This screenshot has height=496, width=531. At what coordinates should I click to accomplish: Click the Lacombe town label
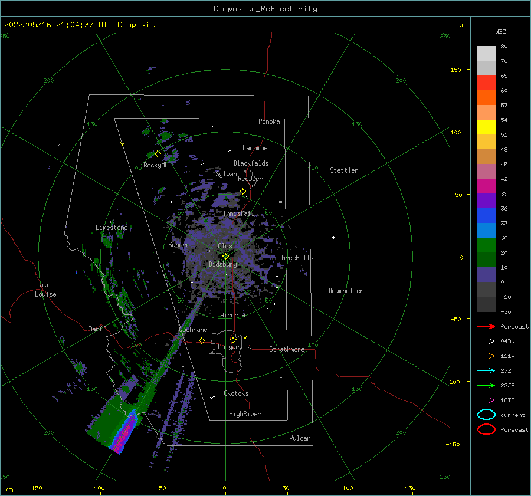[255, 148]
